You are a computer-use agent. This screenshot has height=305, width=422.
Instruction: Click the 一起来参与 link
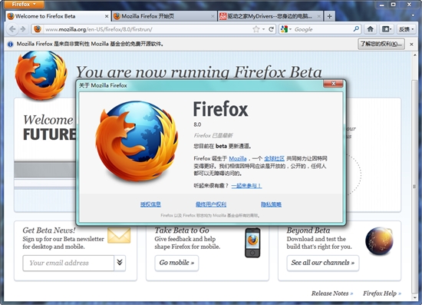click(246, 186)
